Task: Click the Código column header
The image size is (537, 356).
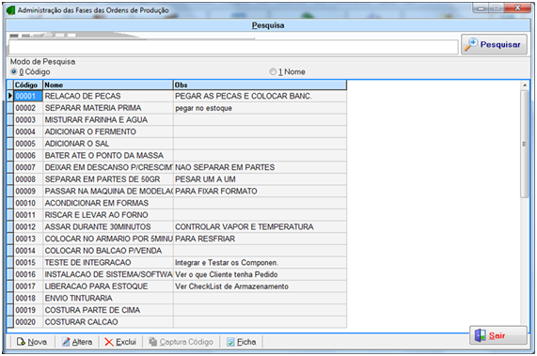Action: point(28,85)
